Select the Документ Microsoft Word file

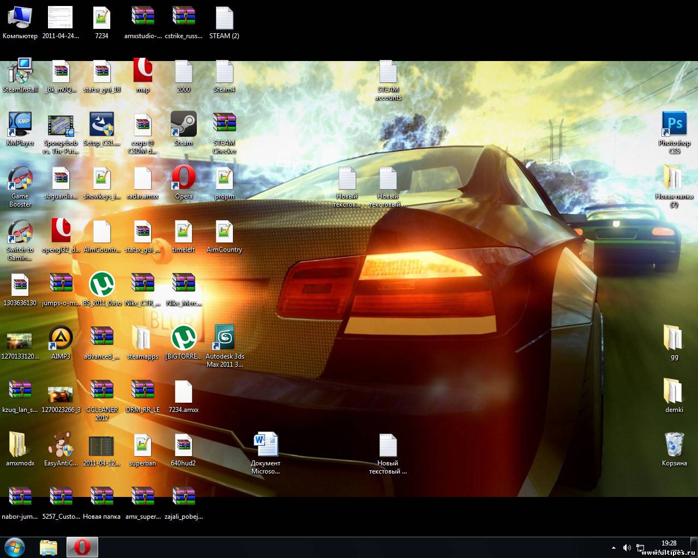(266, 445)
